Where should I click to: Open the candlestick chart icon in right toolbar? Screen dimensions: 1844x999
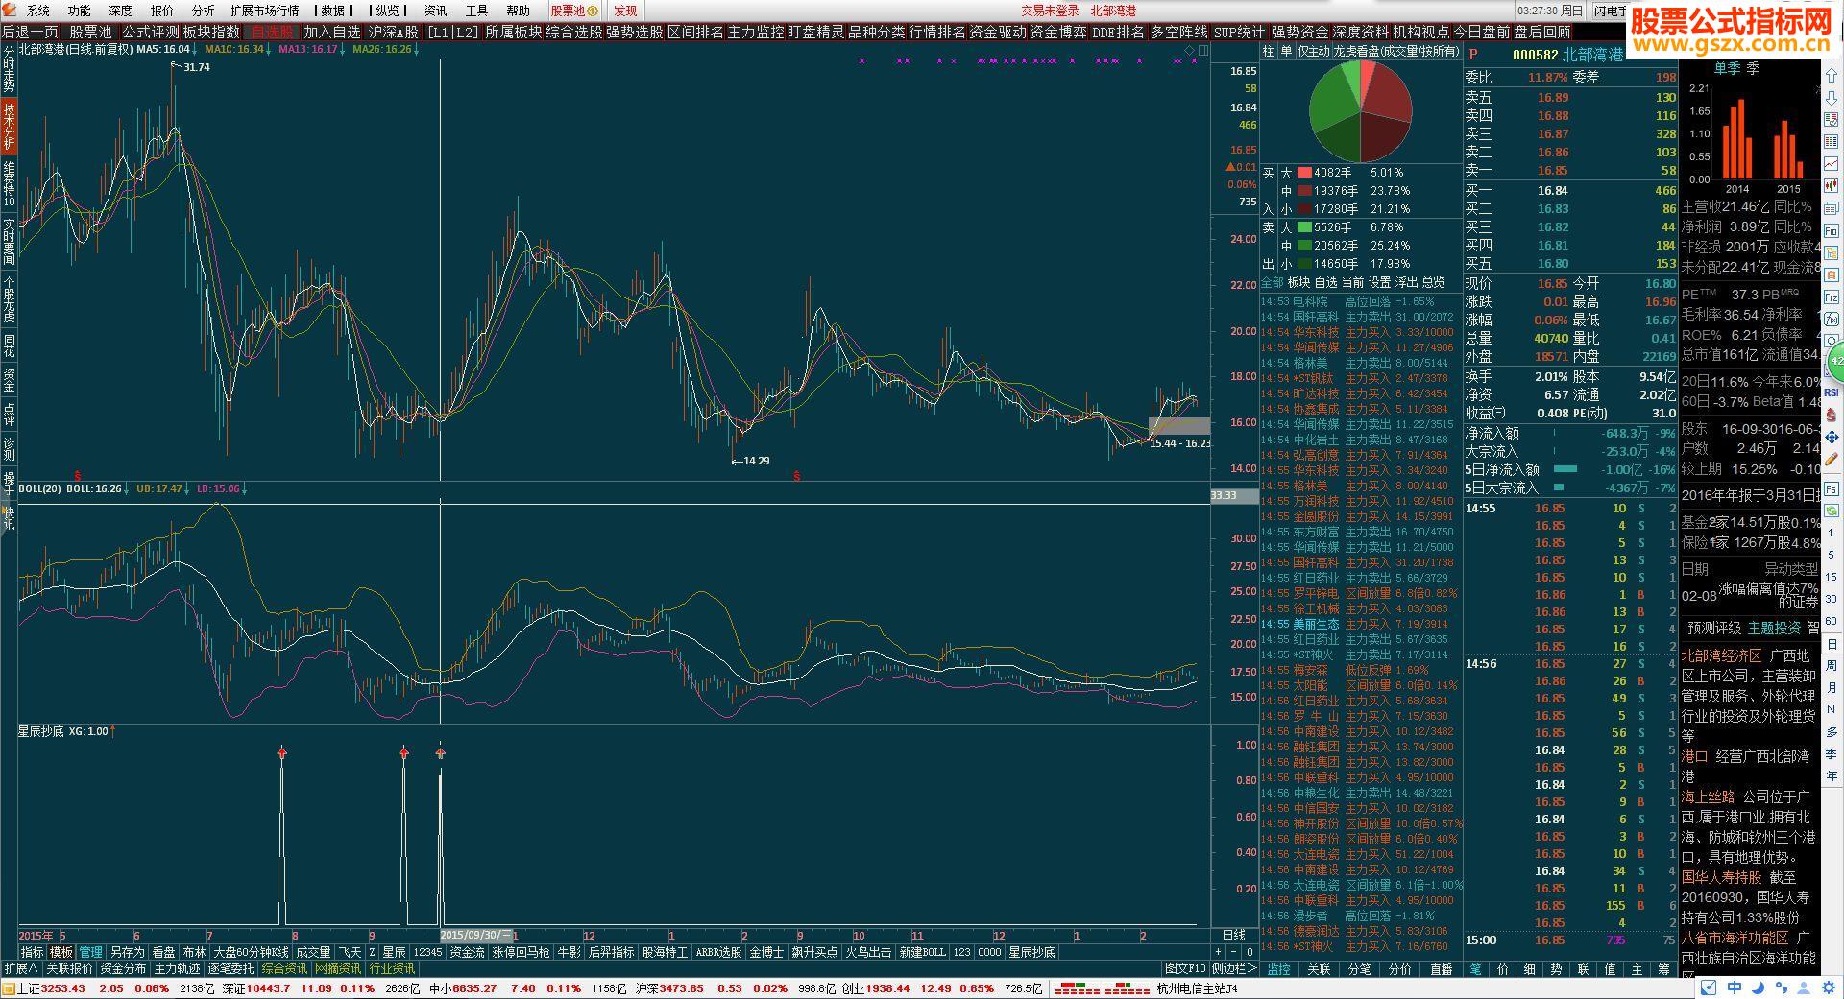[x=1832, y=185]
